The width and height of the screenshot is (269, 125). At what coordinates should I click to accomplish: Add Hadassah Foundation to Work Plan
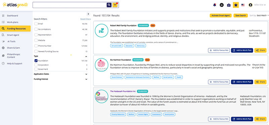click(x=242, y=119)
